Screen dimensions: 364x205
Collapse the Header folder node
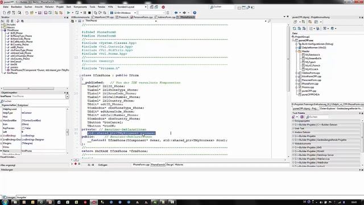point(296,51)
